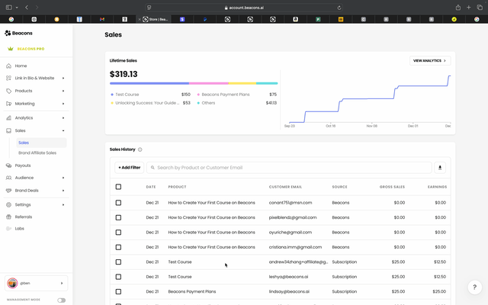Click the Brand Deals handshake icon

click(8, 191)
